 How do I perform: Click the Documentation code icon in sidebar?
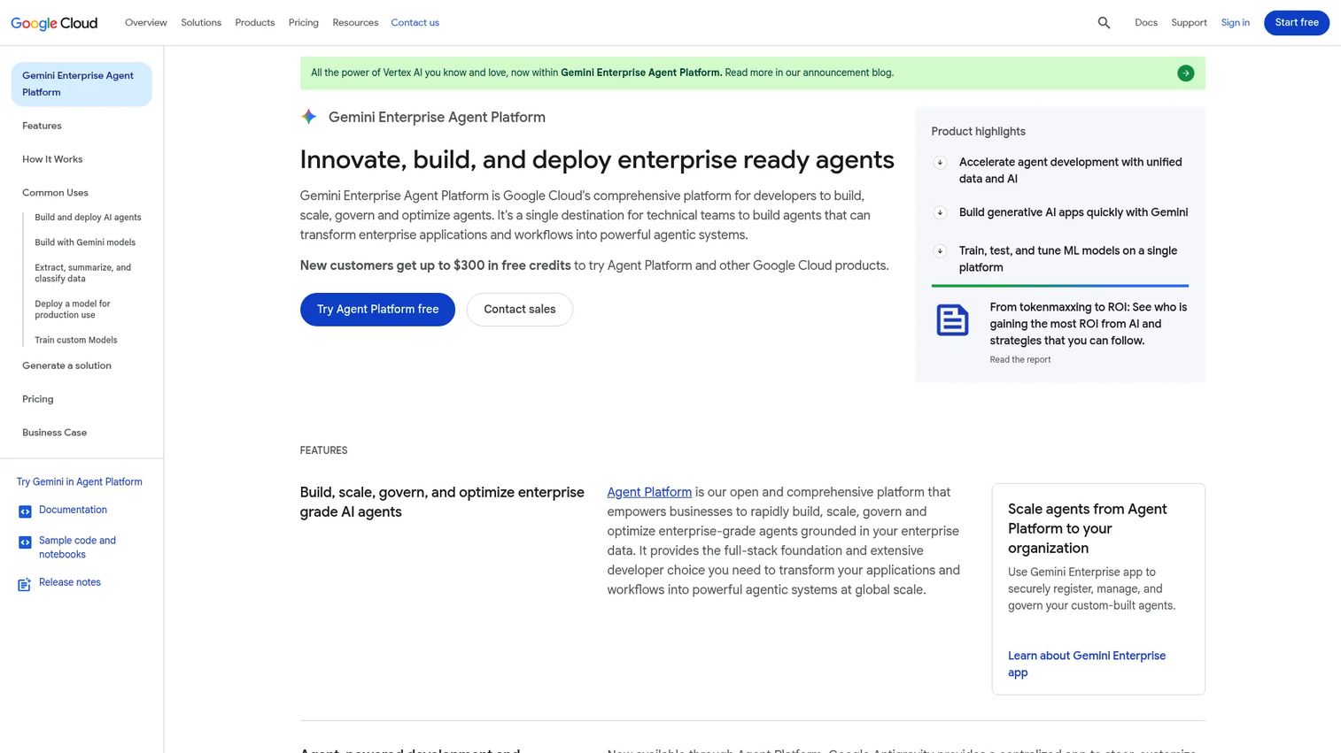[25, 511]
